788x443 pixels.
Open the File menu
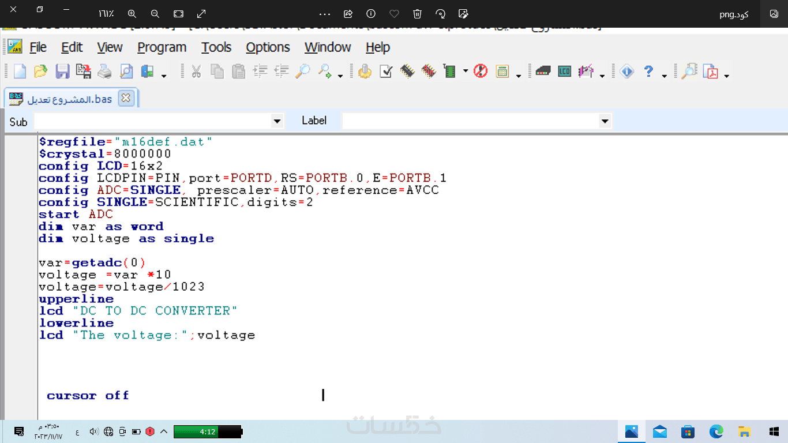[38, 47]
